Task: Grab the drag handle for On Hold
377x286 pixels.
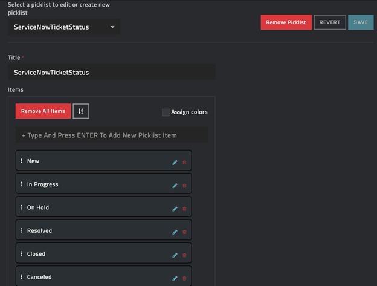Action: pyautogui.click(x=21, y=207)
